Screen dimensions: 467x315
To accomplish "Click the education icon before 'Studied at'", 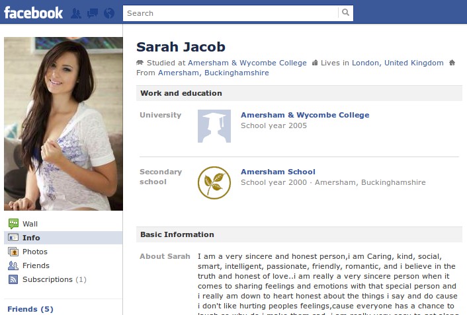I will (x=140, y=63).
